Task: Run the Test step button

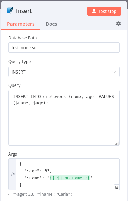Action: (104, 11)
